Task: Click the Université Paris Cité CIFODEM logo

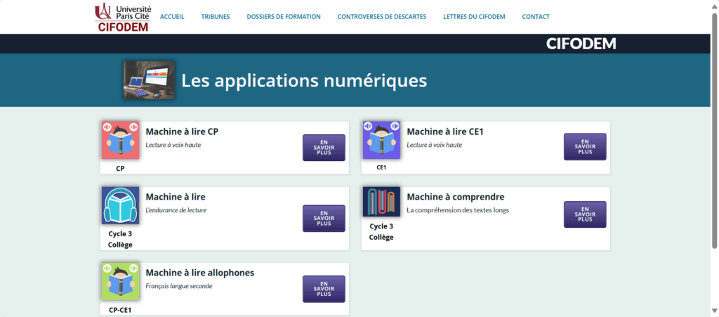Action: click(122, 17)
